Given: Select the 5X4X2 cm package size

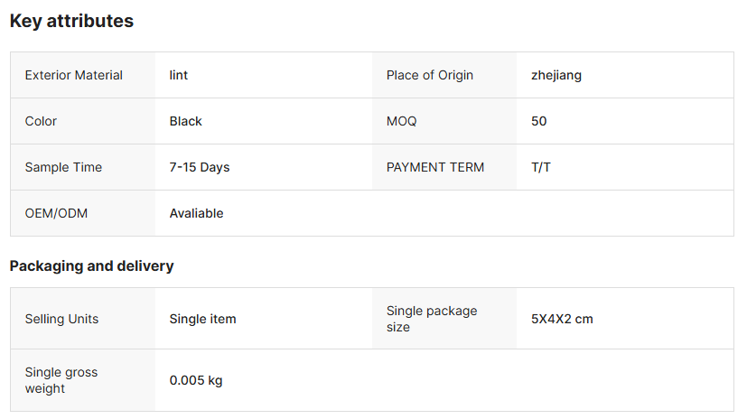Looking at the screenshot, I should pyautogui.click(x=562, y=319).
